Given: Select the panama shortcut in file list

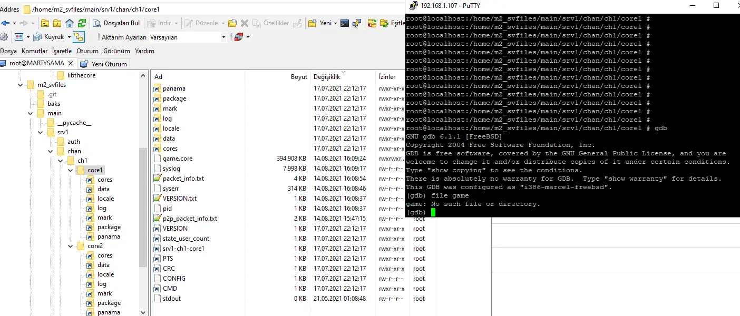Looking at the screenshot, I should 174,88.
